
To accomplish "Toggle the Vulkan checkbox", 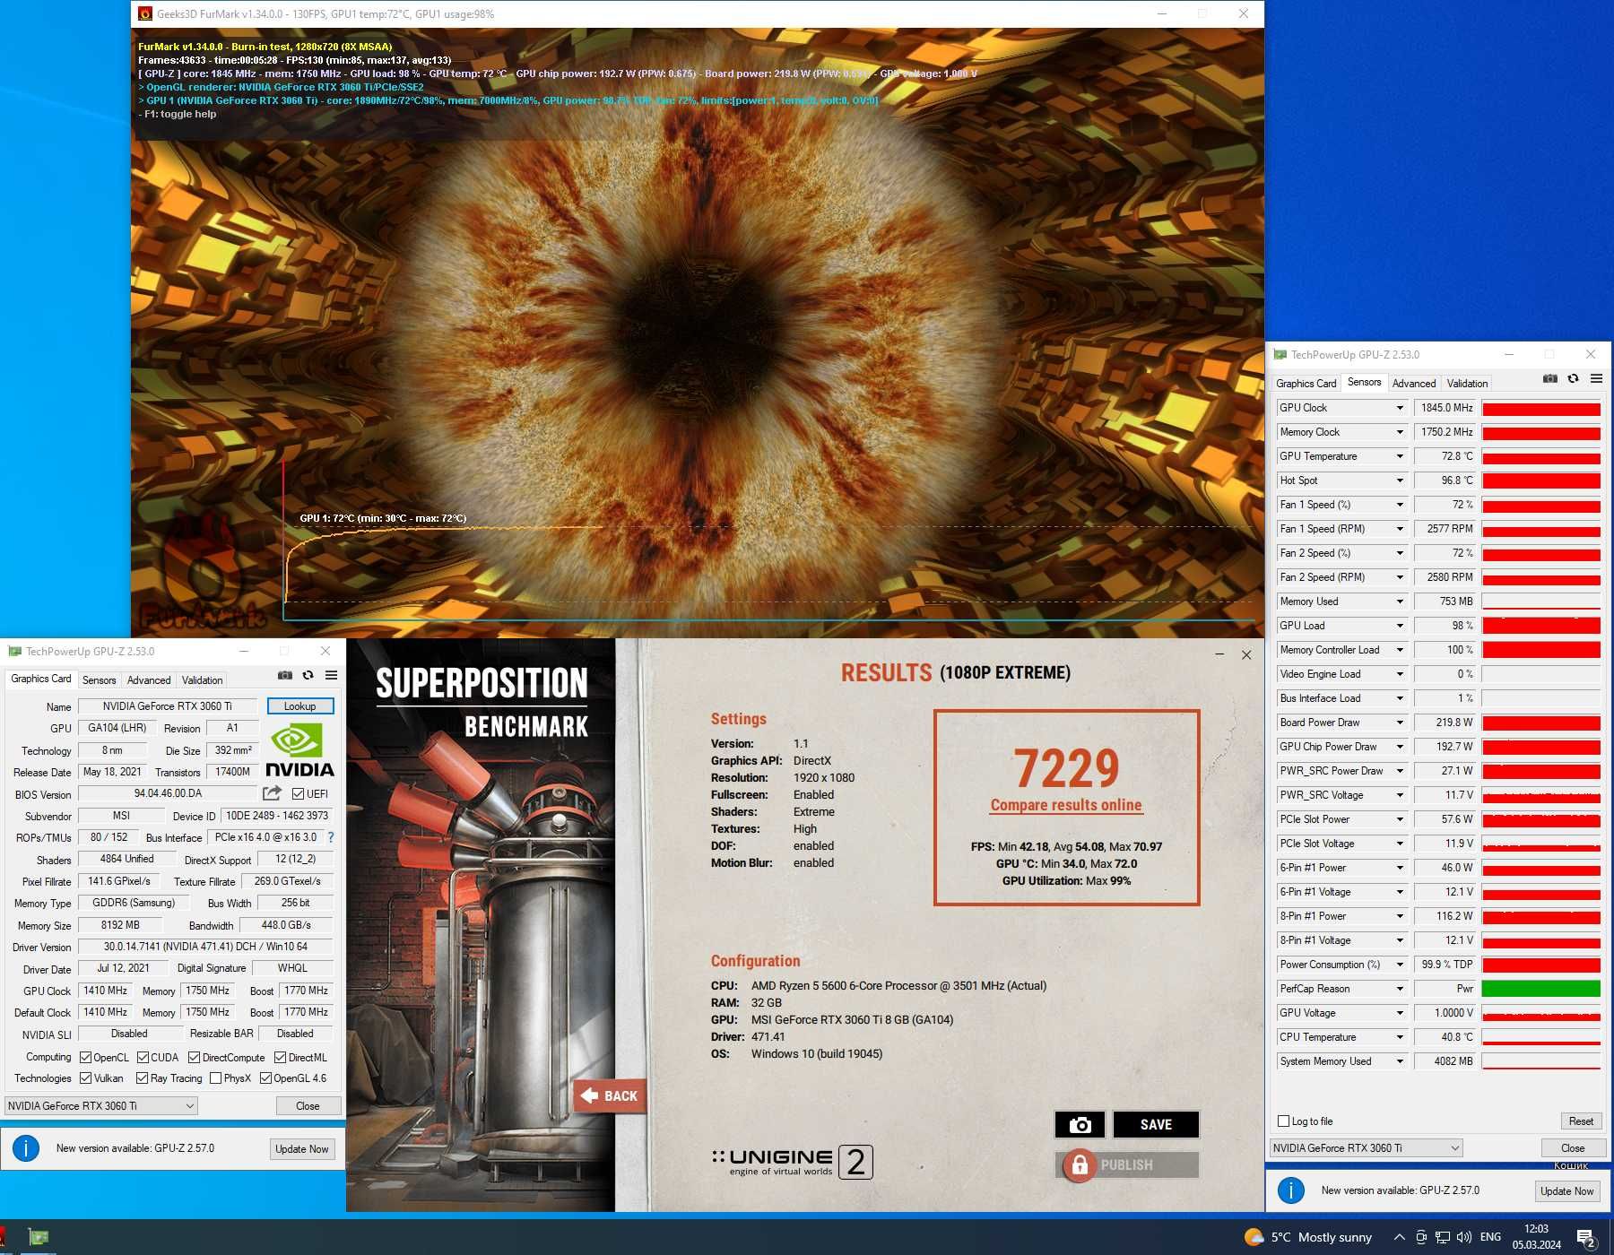I will coord(86,1078).
